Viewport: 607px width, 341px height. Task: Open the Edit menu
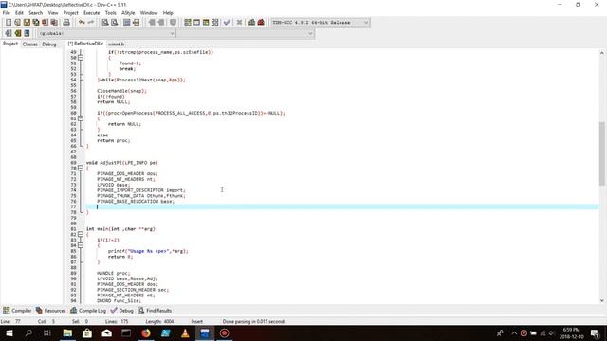[x=19, y=12]
